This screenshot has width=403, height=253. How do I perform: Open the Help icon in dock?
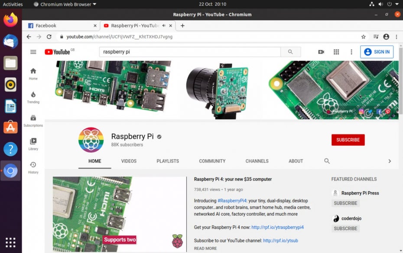10,149
